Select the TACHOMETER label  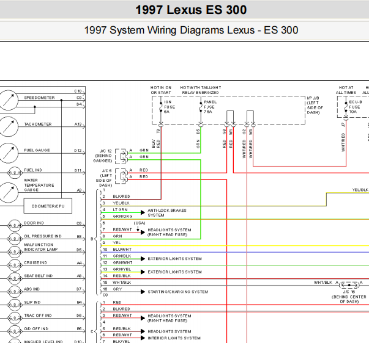point(38,124)
